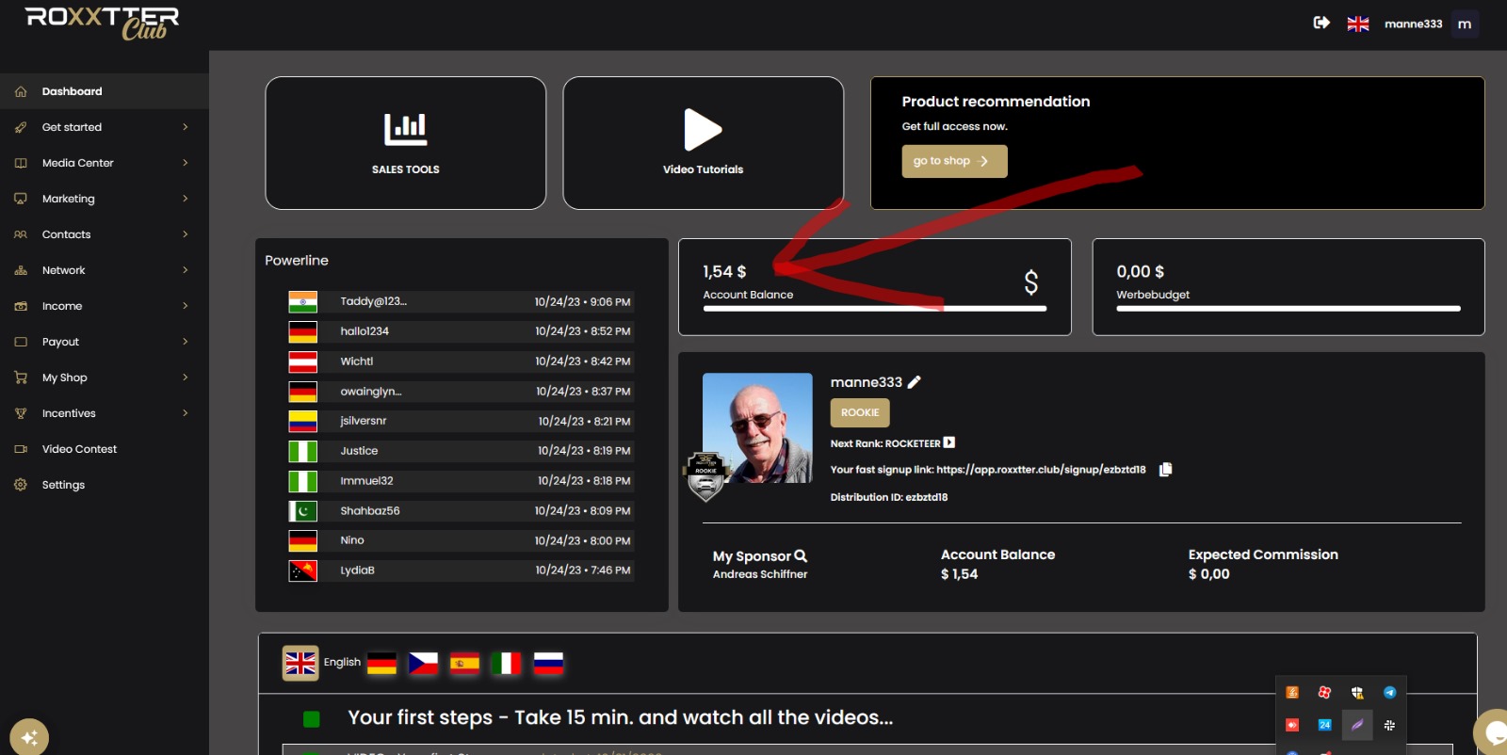Click the purple feather tray icon
This screenshot has height=755, width=1507.
(x=1357, y=725)
